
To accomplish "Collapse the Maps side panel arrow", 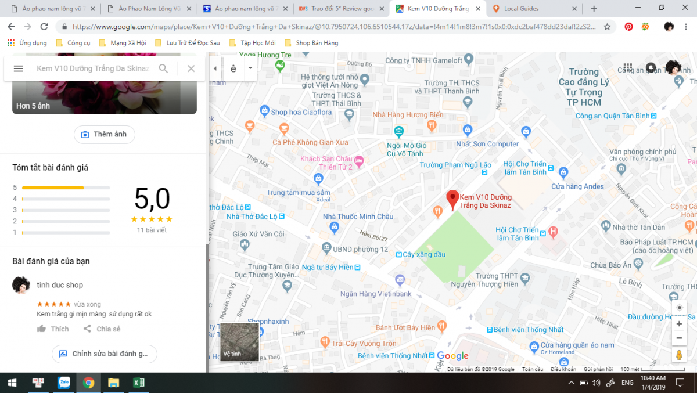I will click(x=215, y=68).
